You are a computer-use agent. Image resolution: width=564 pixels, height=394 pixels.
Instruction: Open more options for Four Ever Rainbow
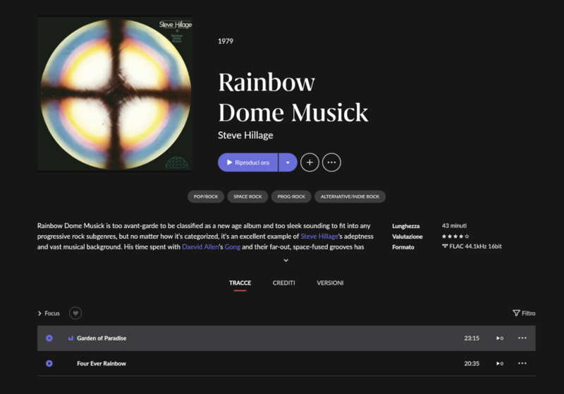pyautogui.click(x=522, y=364)
